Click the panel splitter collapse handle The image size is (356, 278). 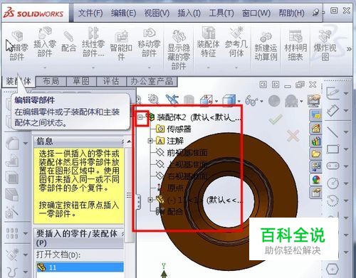click(139, 201)
